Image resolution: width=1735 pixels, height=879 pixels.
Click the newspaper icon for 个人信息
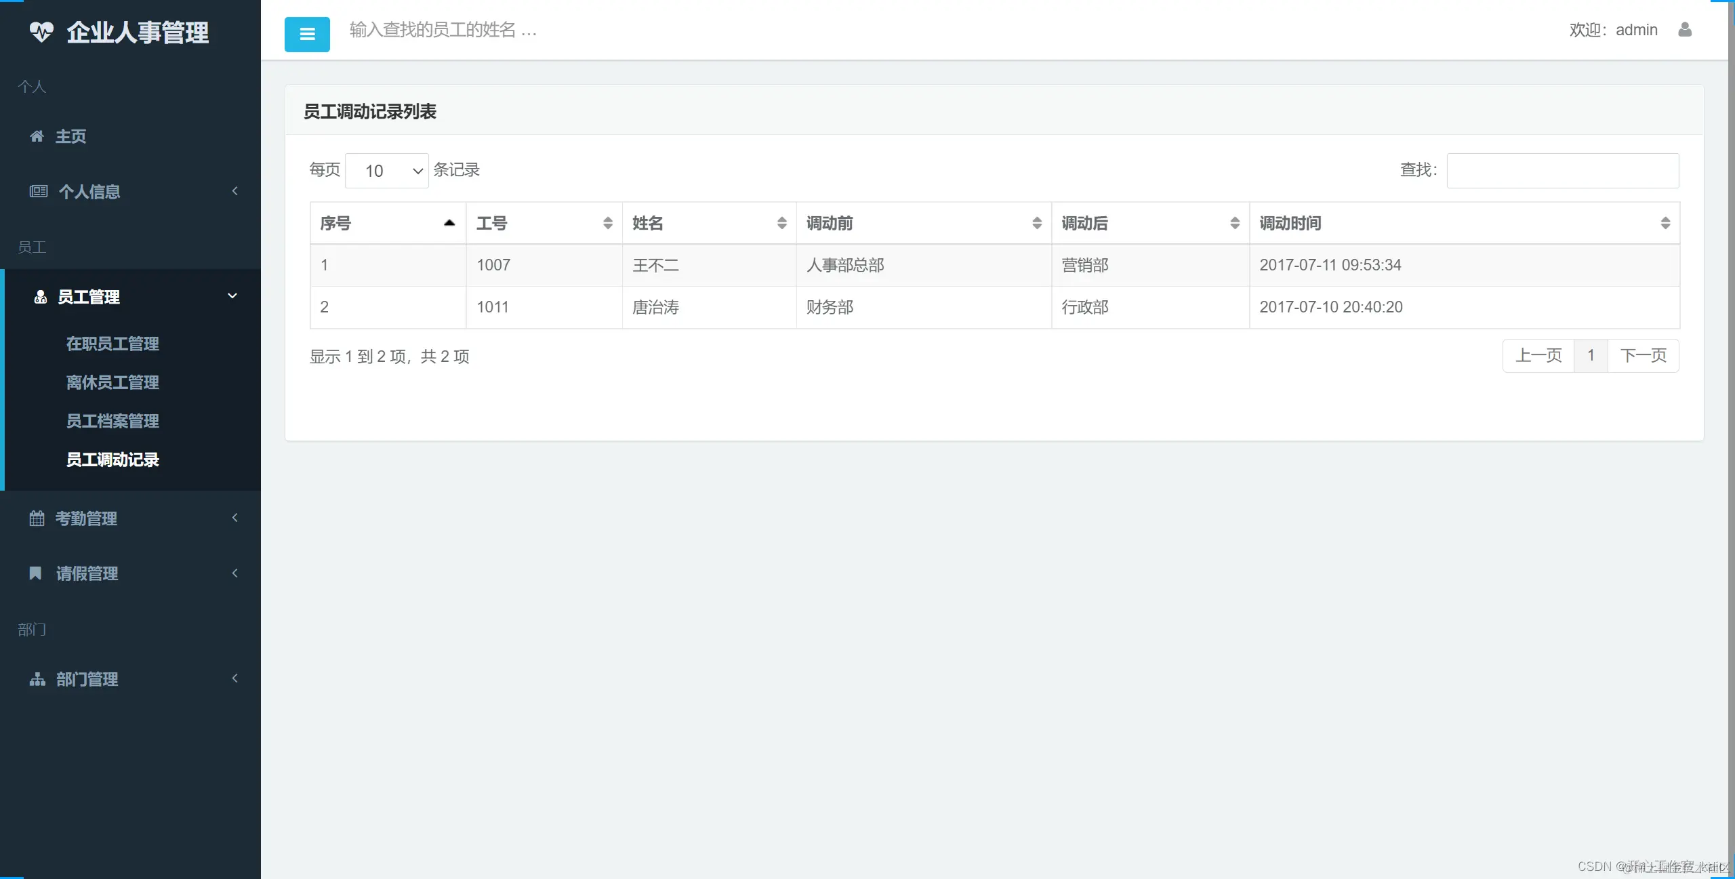point(38,192)
